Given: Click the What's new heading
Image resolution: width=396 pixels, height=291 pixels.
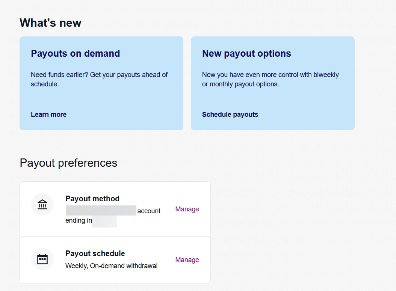Looking at the screenshot, I should tap(50, 23).
